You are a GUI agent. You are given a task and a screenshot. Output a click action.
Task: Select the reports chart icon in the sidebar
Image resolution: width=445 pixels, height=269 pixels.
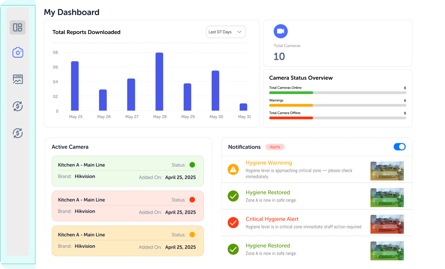(x=18, y=79)
